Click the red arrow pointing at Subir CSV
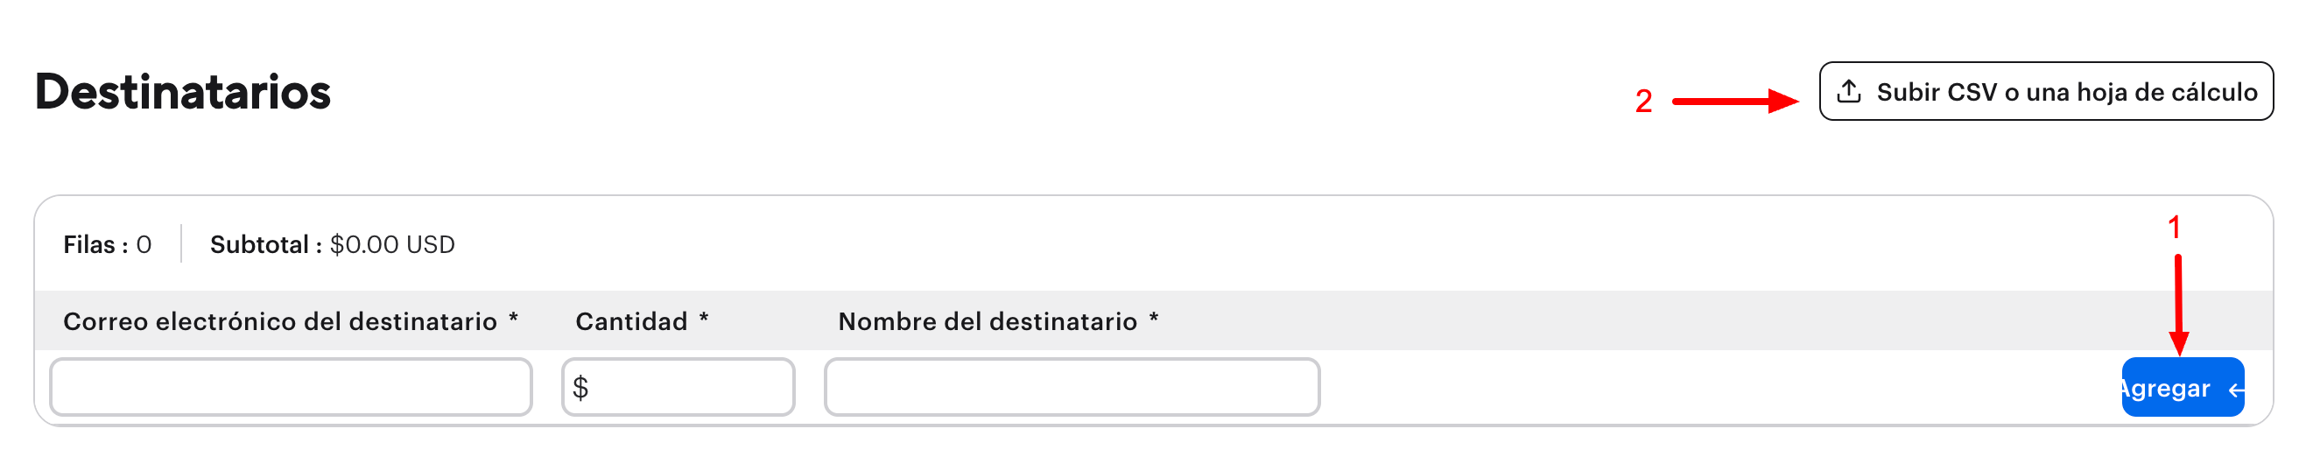Image resolution: width=2299 pixels, height=464 pixels. (1733, 101)
